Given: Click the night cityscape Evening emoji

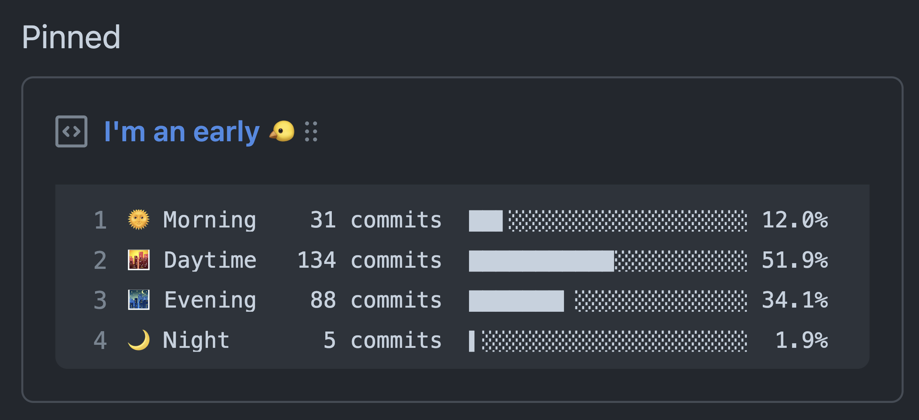Looking at the screenshot, I should click(139, 300).
